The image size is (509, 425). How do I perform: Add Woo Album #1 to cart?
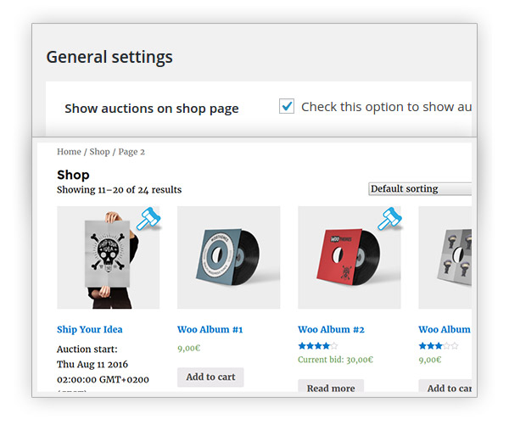tap(210, 377)
